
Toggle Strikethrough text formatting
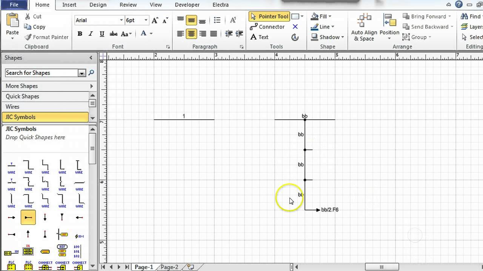coord(114,34)
